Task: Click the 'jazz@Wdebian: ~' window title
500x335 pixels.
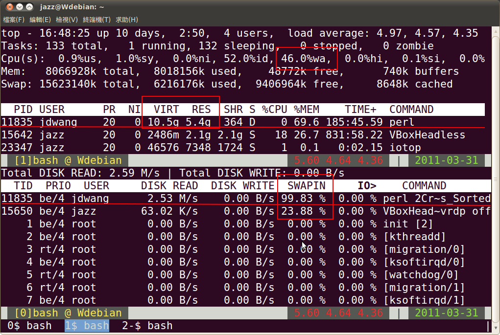Action: coord(72,7)
